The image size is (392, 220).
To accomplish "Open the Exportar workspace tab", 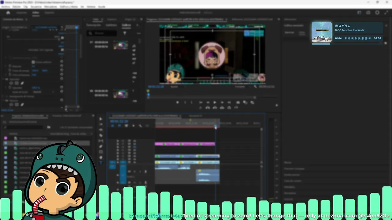I will [49, 13].
